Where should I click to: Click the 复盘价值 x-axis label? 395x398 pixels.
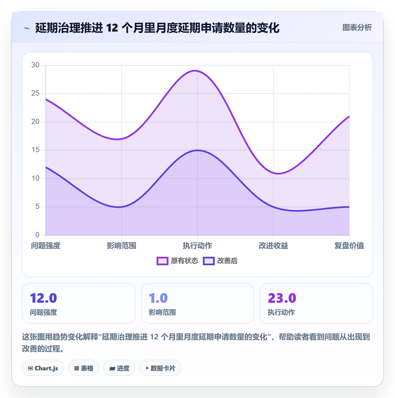(349, 246)
